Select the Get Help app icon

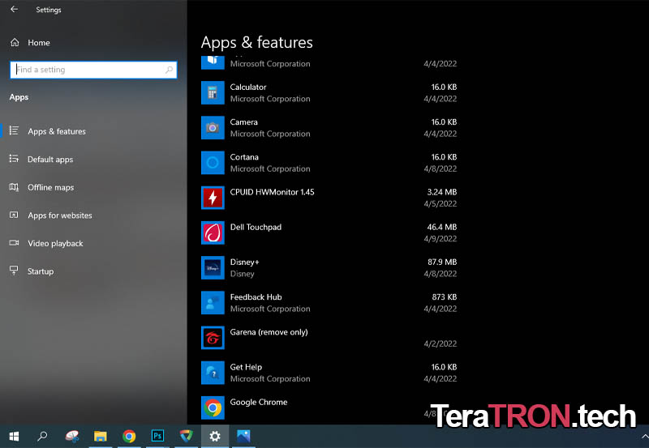click(x=213, y=373)
